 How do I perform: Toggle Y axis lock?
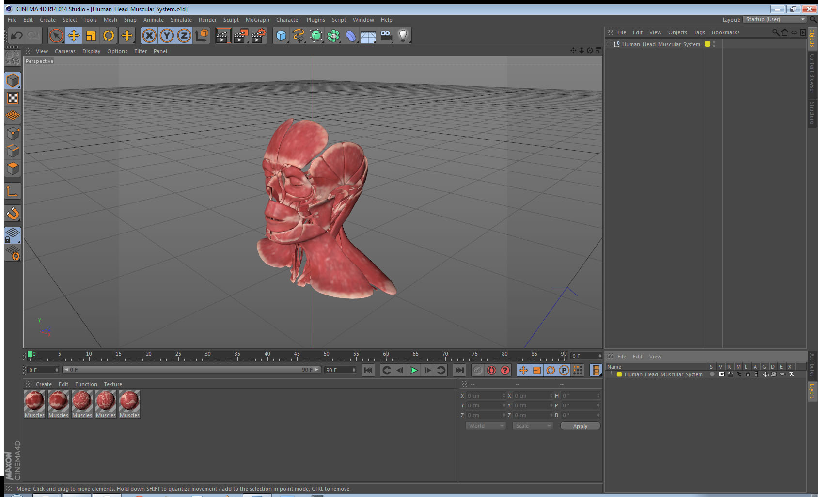(x=167, y=35)
